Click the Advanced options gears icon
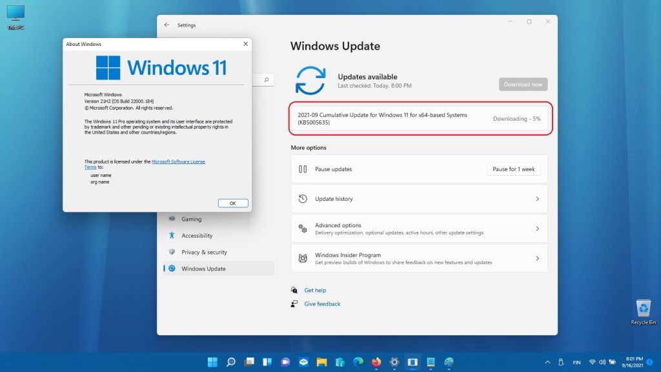 [x=303, y=229]
